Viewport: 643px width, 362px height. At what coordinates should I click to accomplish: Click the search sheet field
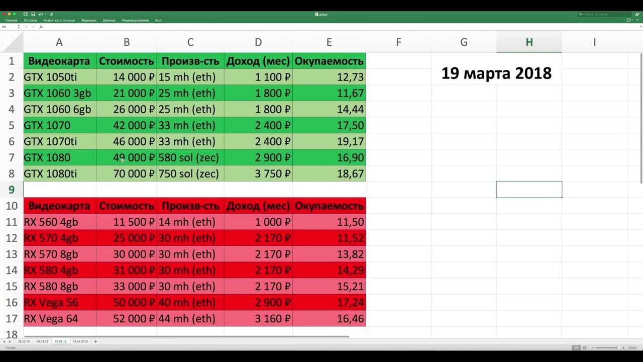point(604,14)
